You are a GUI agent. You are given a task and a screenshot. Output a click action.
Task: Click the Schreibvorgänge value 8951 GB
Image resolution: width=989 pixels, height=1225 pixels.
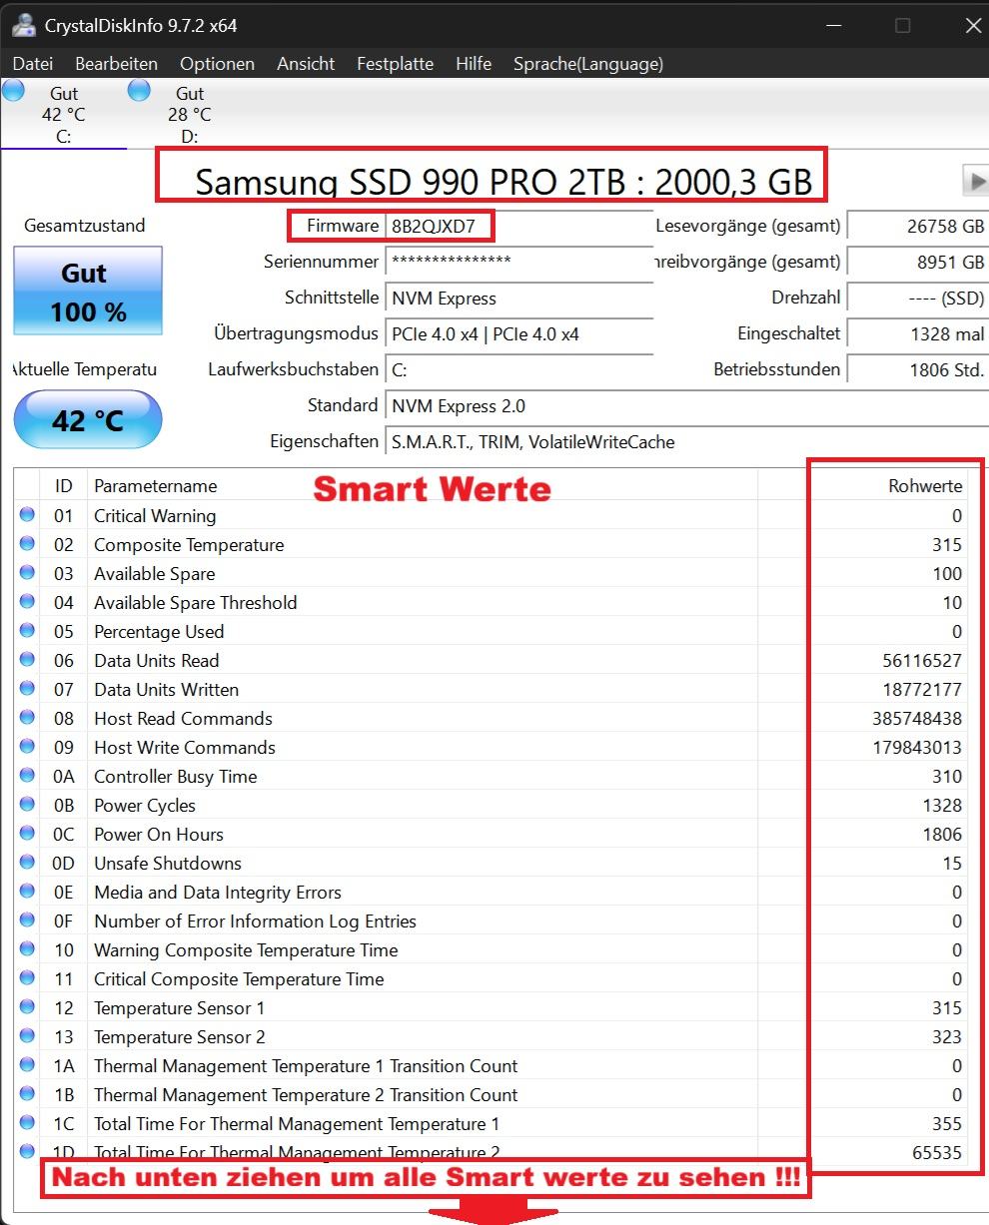[x=918, y=262]
